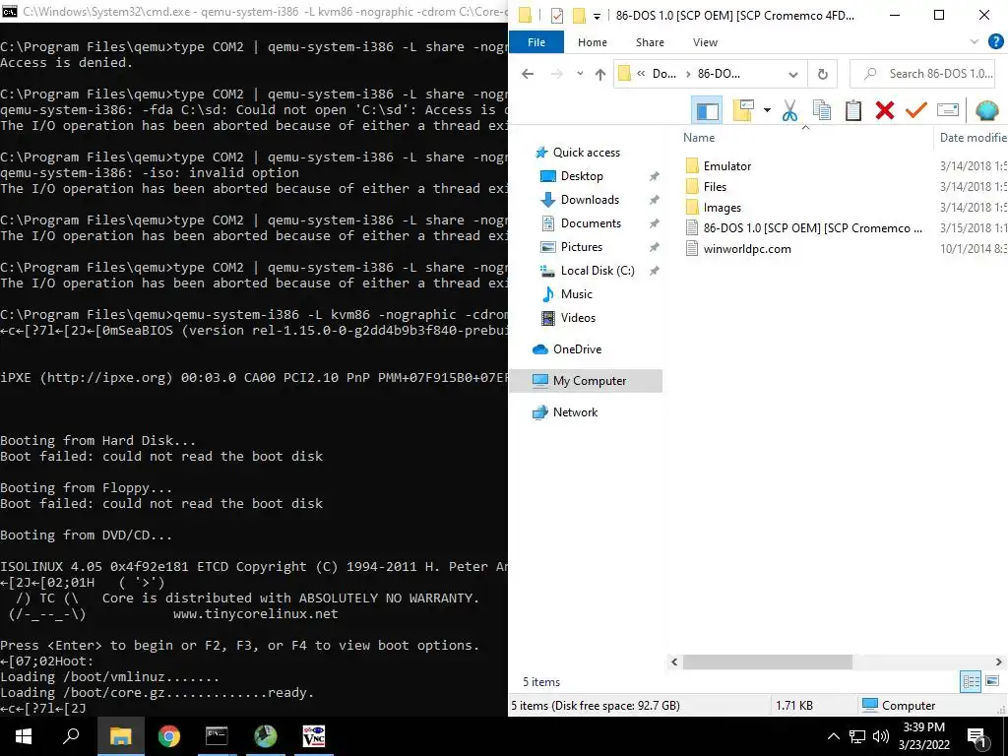Sort by the Name column header
1008x756 pixels.
pos(699,138)
